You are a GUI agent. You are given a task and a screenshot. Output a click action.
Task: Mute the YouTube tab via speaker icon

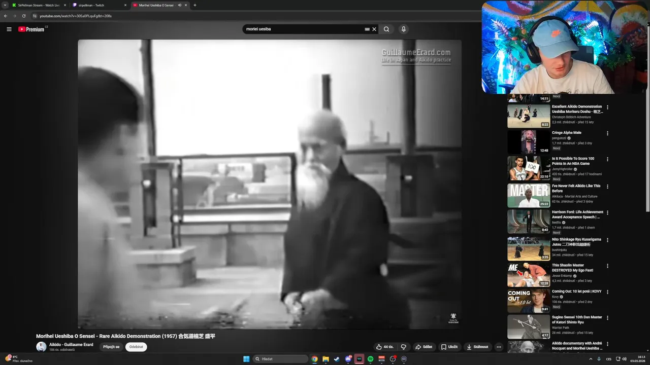pos(179,5)
